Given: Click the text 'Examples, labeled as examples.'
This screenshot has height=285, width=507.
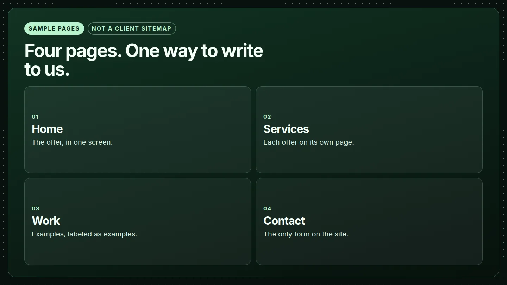Looking at the screenshot, I should pyautogui.click(x=84, y=234).
